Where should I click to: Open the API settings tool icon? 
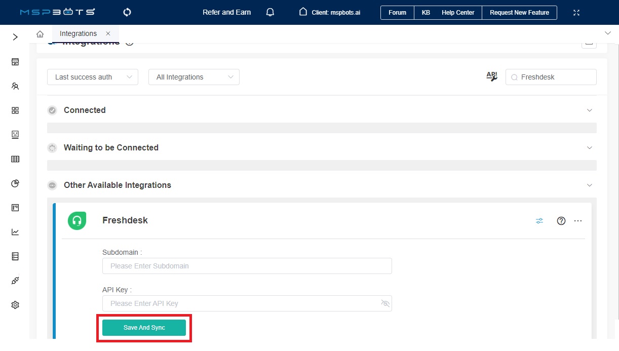coord(491,76)
